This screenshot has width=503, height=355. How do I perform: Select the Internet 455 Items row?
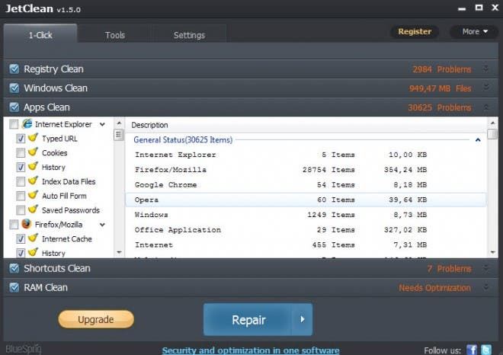pos(306,245)
